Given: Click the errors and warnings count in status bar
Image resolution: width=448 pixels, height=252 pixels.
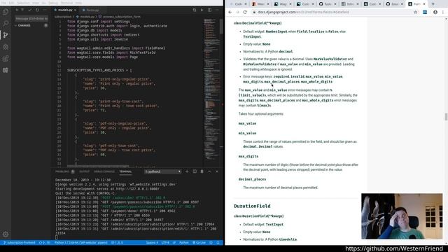Looking at the screenshot, I should coord(117,243).
